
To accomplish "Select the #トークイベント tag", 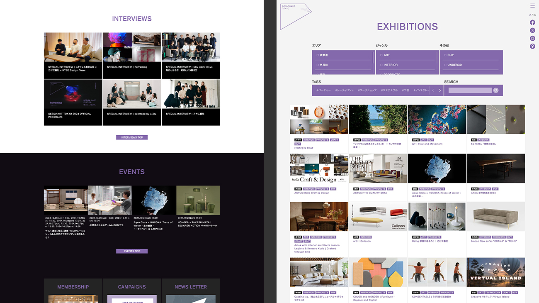I will pyautogui.click(x=345, y=90).
